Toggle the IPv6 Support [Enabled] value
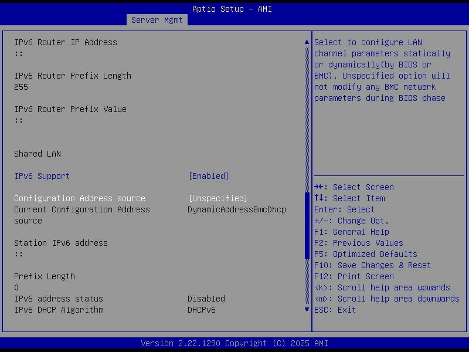Screen dimensions: 469x352 209,176
